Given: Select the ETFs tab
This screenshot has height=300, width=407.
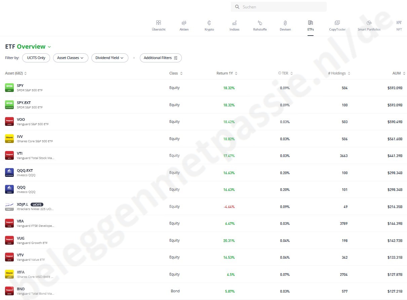Looking at the screenshot, I should pyautogui.click(x=311, y=26).
